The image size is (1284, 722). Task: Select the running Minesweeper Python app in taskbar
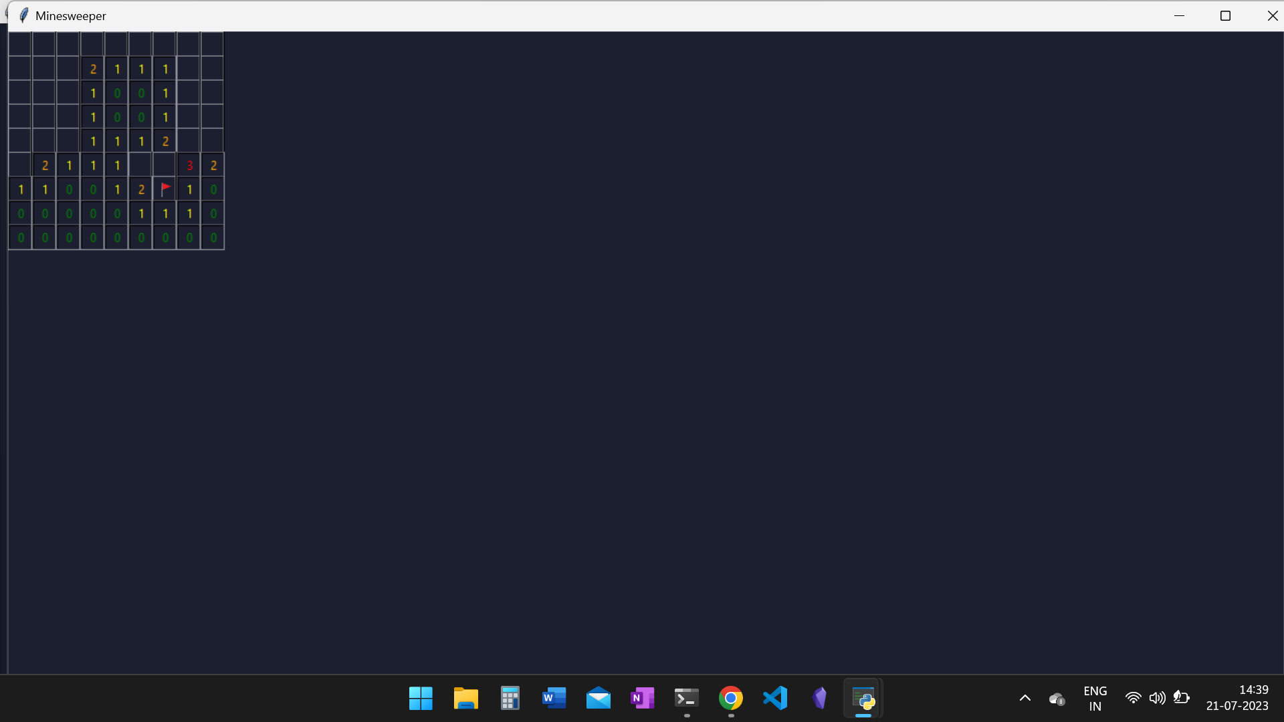863,698
